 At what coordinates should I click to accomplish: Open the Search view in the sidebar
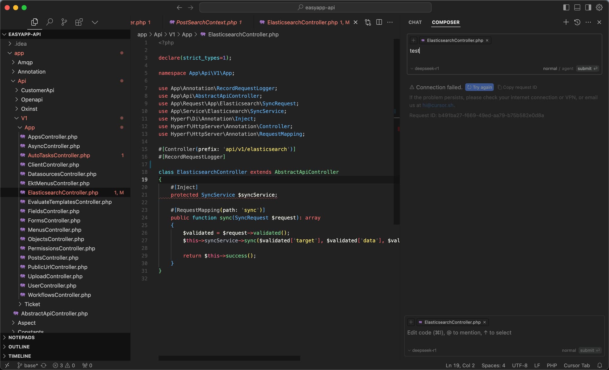pyautogui.click(x=49, y=22)
